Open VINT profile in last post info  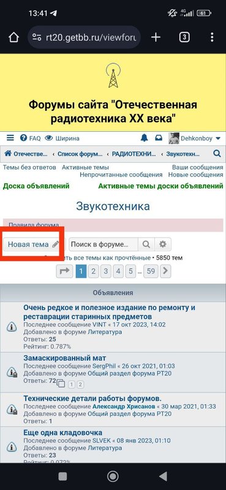pyautogui.click(x=99, y=325)
